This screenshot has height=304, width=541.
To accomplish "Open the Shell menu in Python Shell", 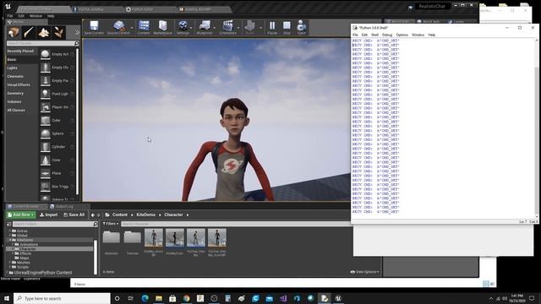I will (x=374, y=35).
